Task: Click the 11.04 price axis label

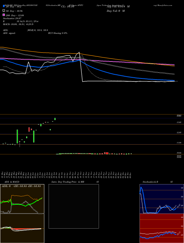Action: tap(179, 142)
